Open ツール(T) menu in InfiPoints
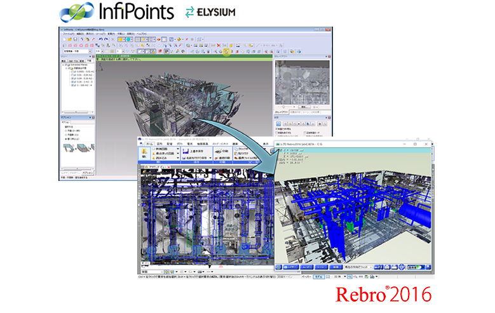Viewport: 495px width, 313px height. (100, 34)
